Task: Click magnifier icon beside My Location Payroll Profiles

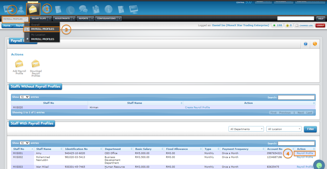Action: [27, 39]
